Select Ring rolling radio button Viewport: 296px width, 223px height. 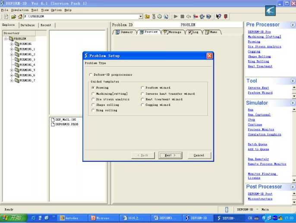[93, 110]
